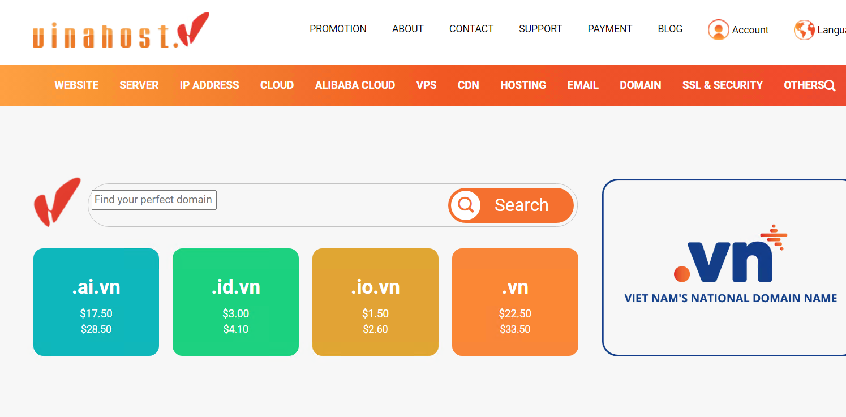Click the globe Language icon

pyautogui.click(x=804, y=30)
